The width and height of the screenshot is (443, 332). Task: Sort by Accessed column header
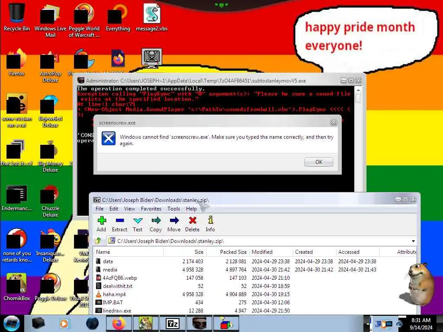pos(358,252)
